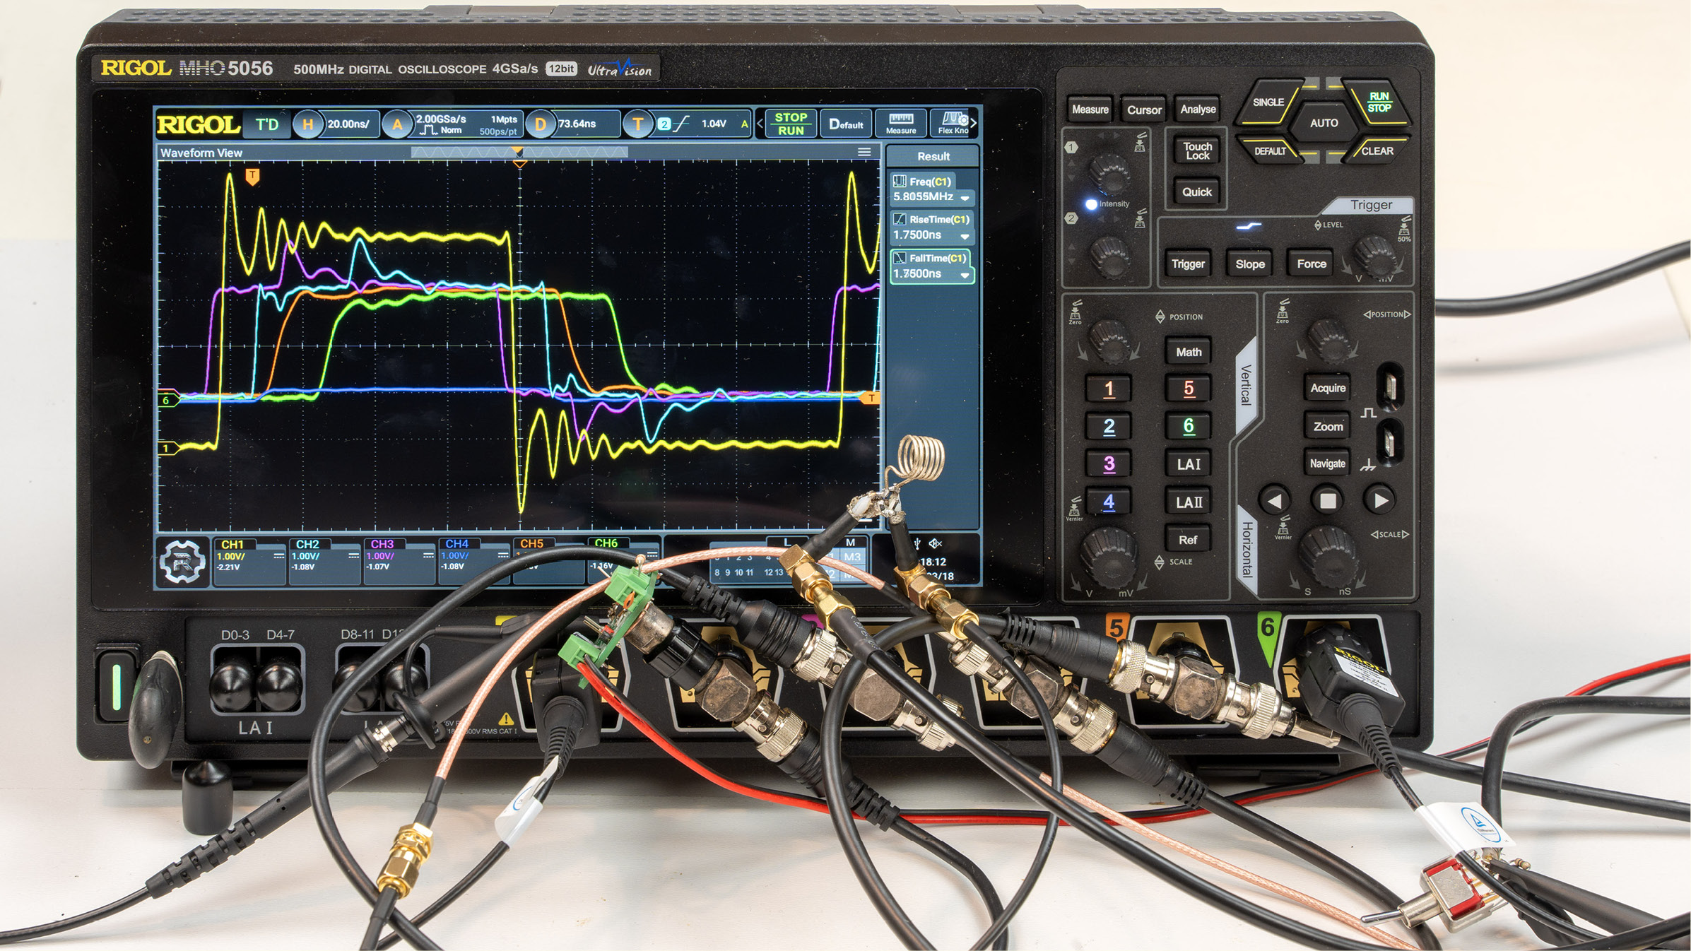The image size is (1691, 951).
Task: Tap the Rigol gear logo menu icon
Action: (x=182, y=562)
